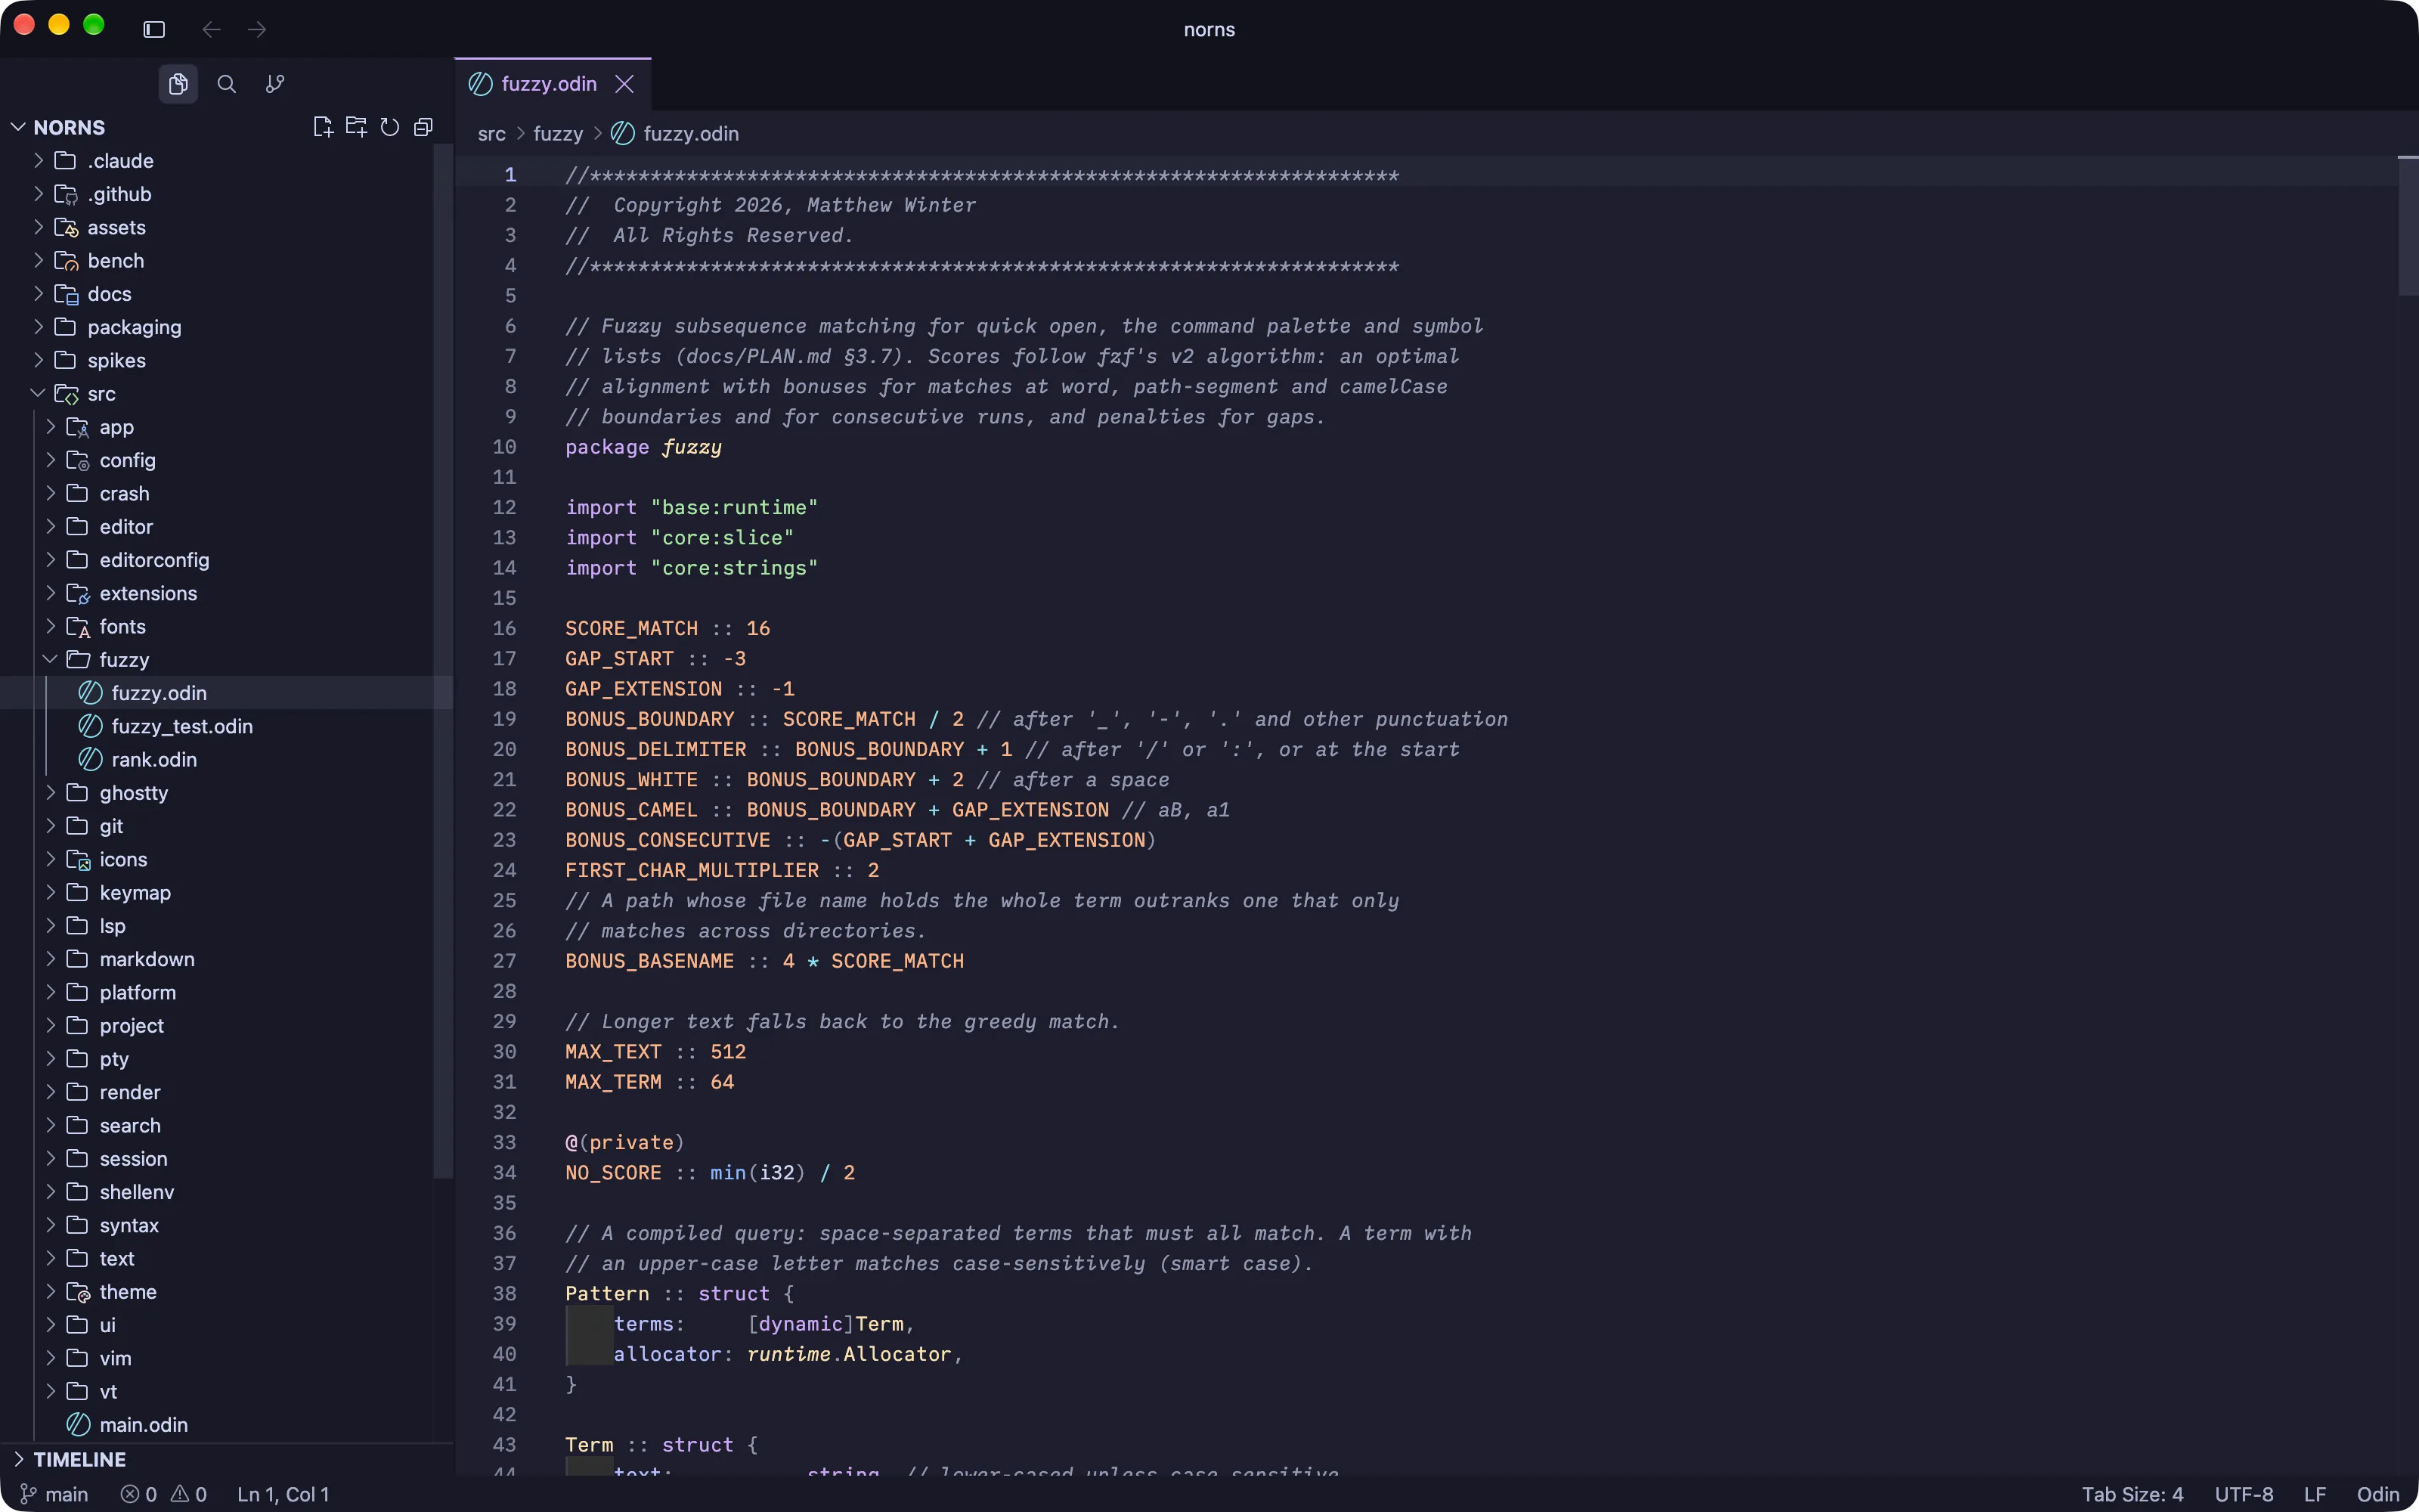Refresh the NORNS explorer

click(x=390, y=127)
